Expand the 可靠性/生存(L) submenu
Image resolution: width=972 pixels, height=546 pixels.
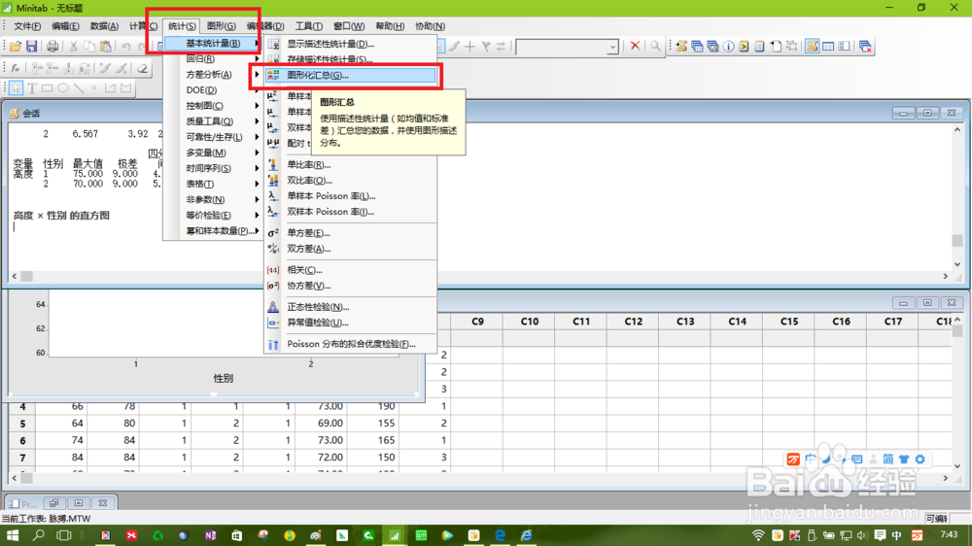pyautogui.click(x=213, y=137)
